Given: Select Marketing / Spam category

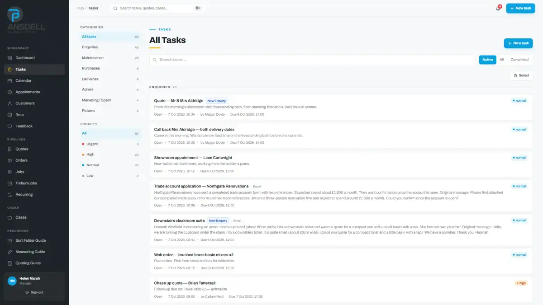Looking at the screenshot, I should click(x=110, y=100).
